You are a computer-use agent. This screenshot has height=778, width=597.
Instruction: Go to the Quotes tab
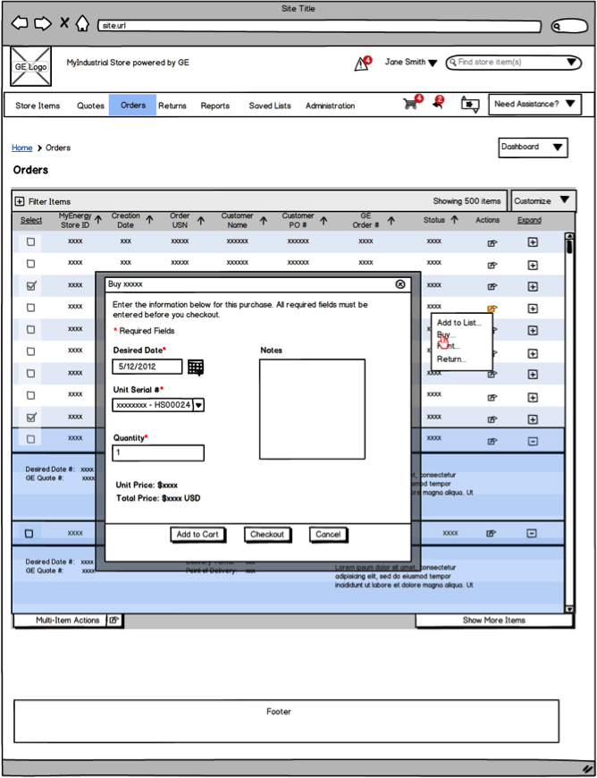tap(91, 106)
